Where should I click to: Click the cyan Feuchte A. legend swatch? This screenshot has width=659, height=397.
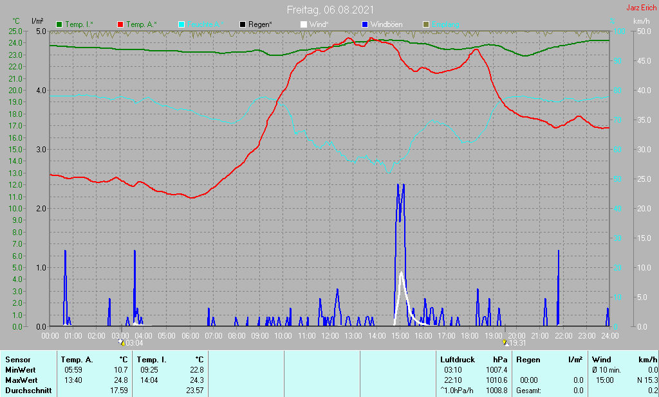click(181, 25)
